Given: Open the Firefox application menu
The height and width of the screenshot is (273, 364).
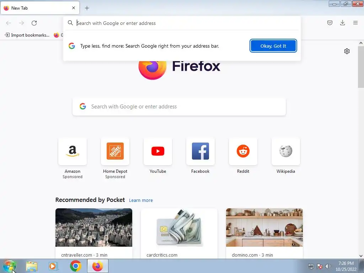Looking at the screenshot, I should click(x=355, y=23).
